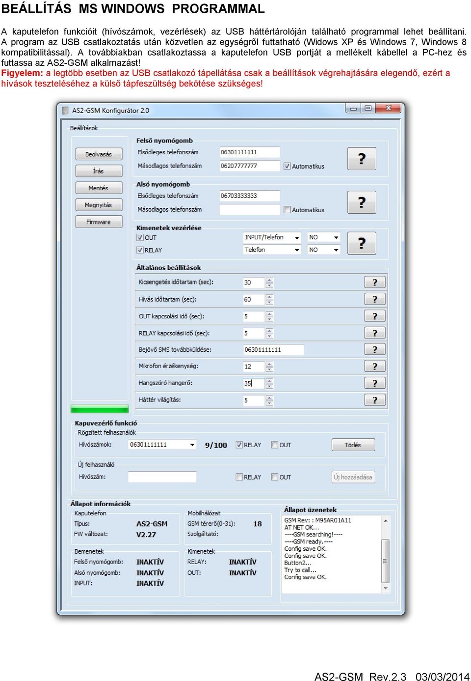The width and height of the screenshot is (471, 681).
Task: Click the Beolvasás button
Action: [99, 154]
